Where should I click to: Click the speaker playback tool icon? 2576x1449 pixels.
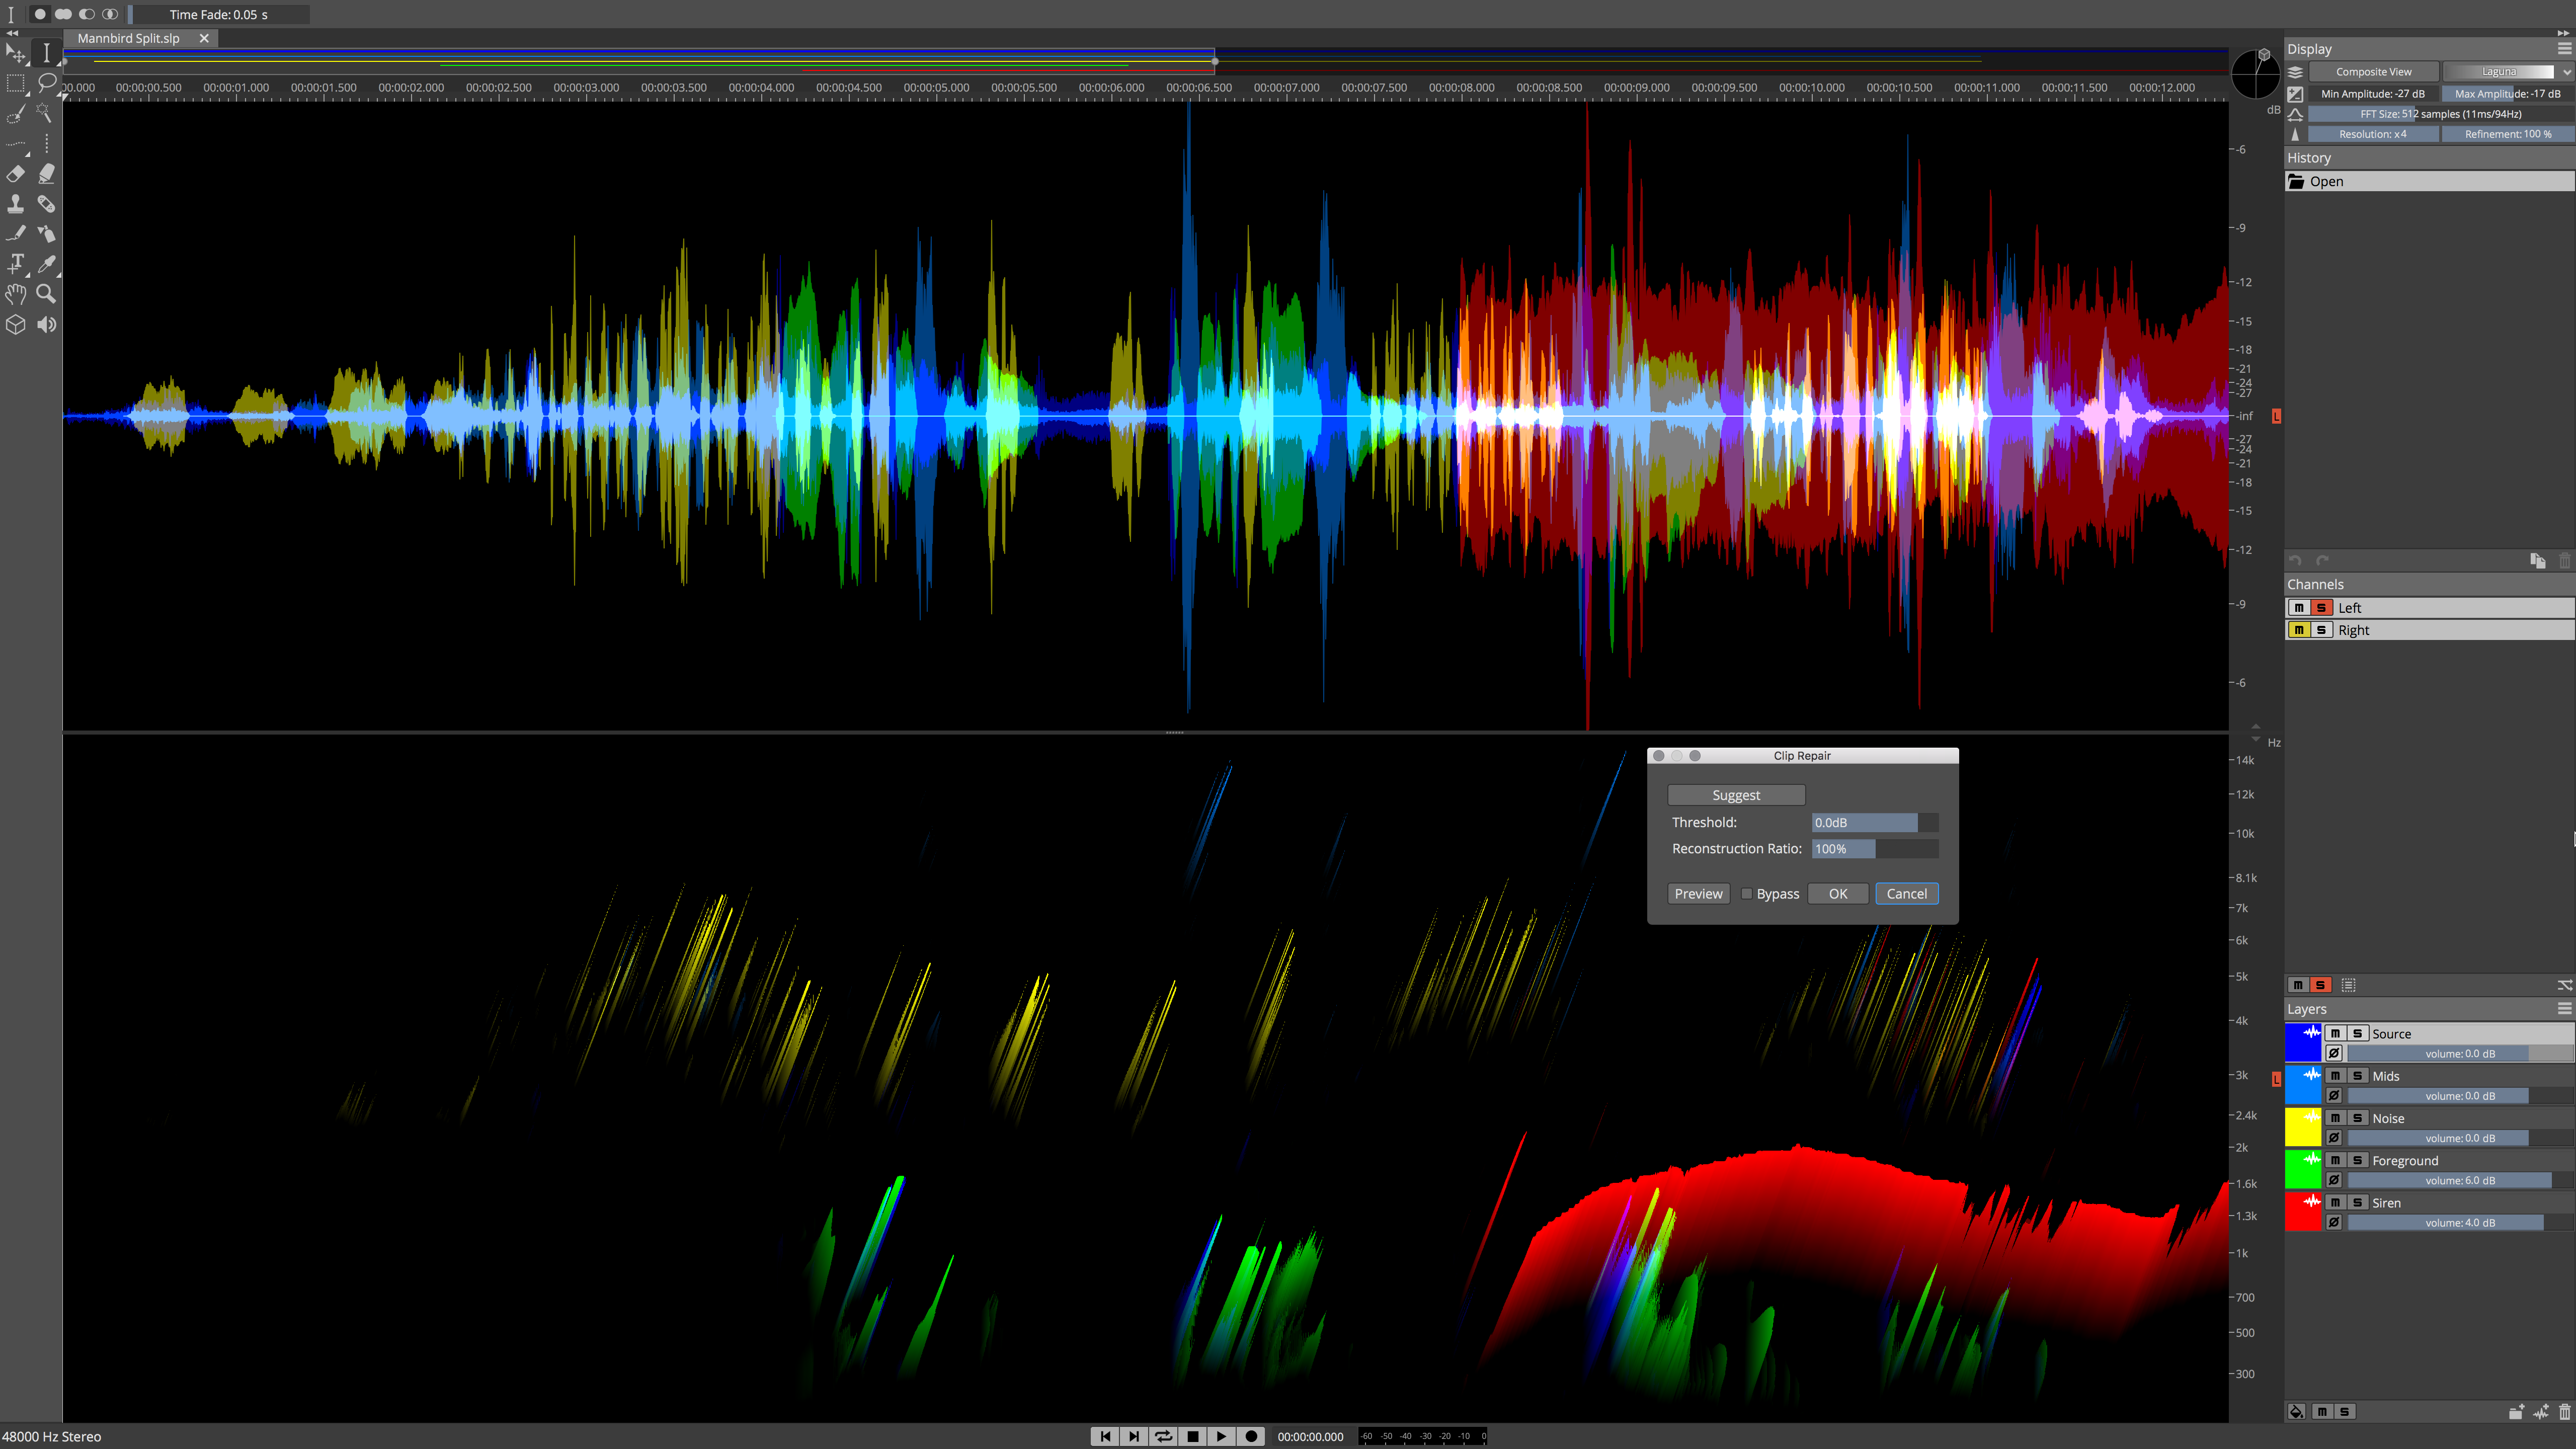point(46,324)
